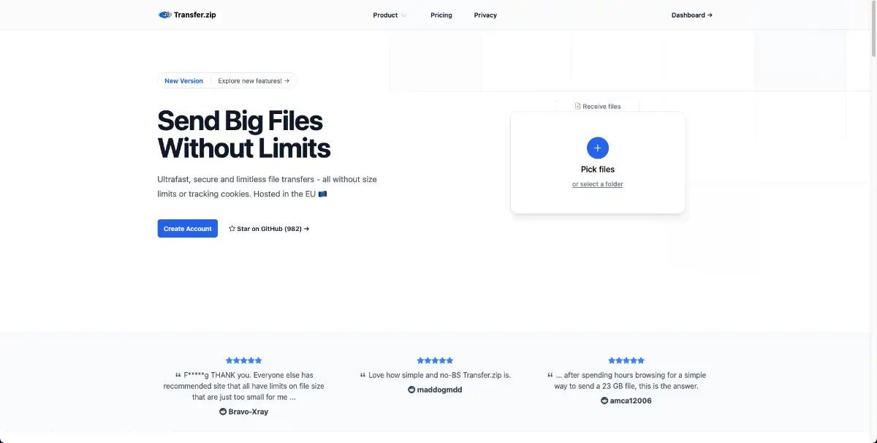This screenshot has width=877, height=443.
Task: Open the Dashboard link
Action: 691,15
